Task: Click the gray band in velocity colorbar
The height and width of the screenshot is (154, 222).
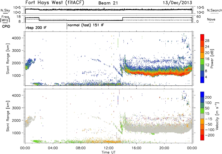Action: [x=202, y=116]
